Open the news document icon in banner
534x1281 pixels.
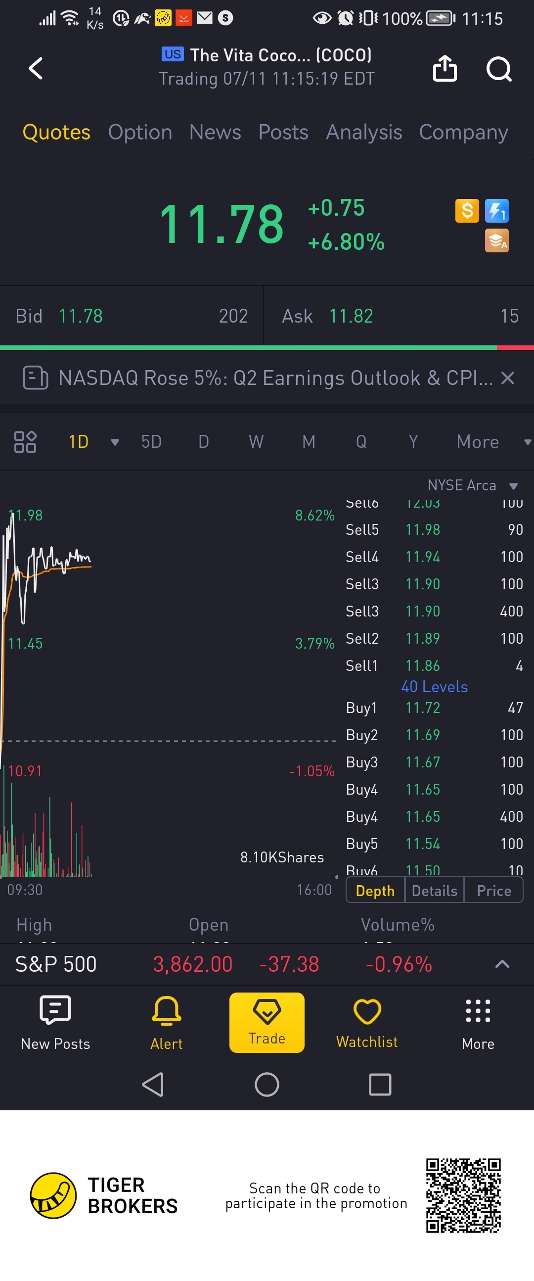(x=35, y=378)
